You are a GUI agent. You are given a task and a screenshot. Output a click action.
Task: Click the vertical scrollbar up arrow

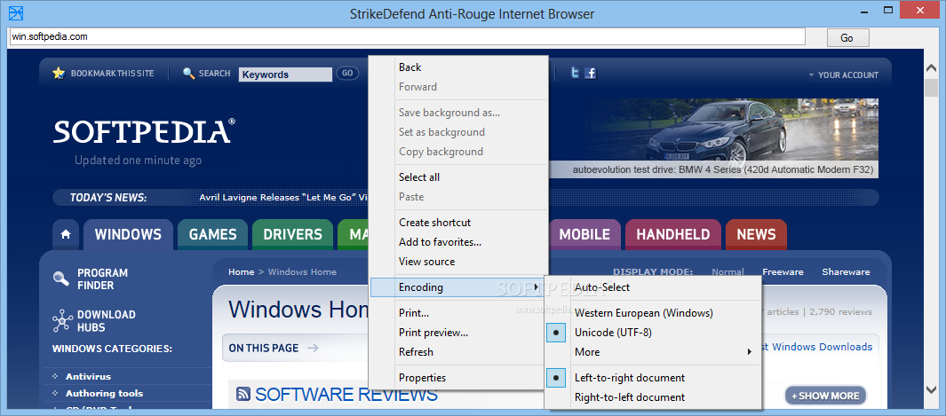click(931, 68)
